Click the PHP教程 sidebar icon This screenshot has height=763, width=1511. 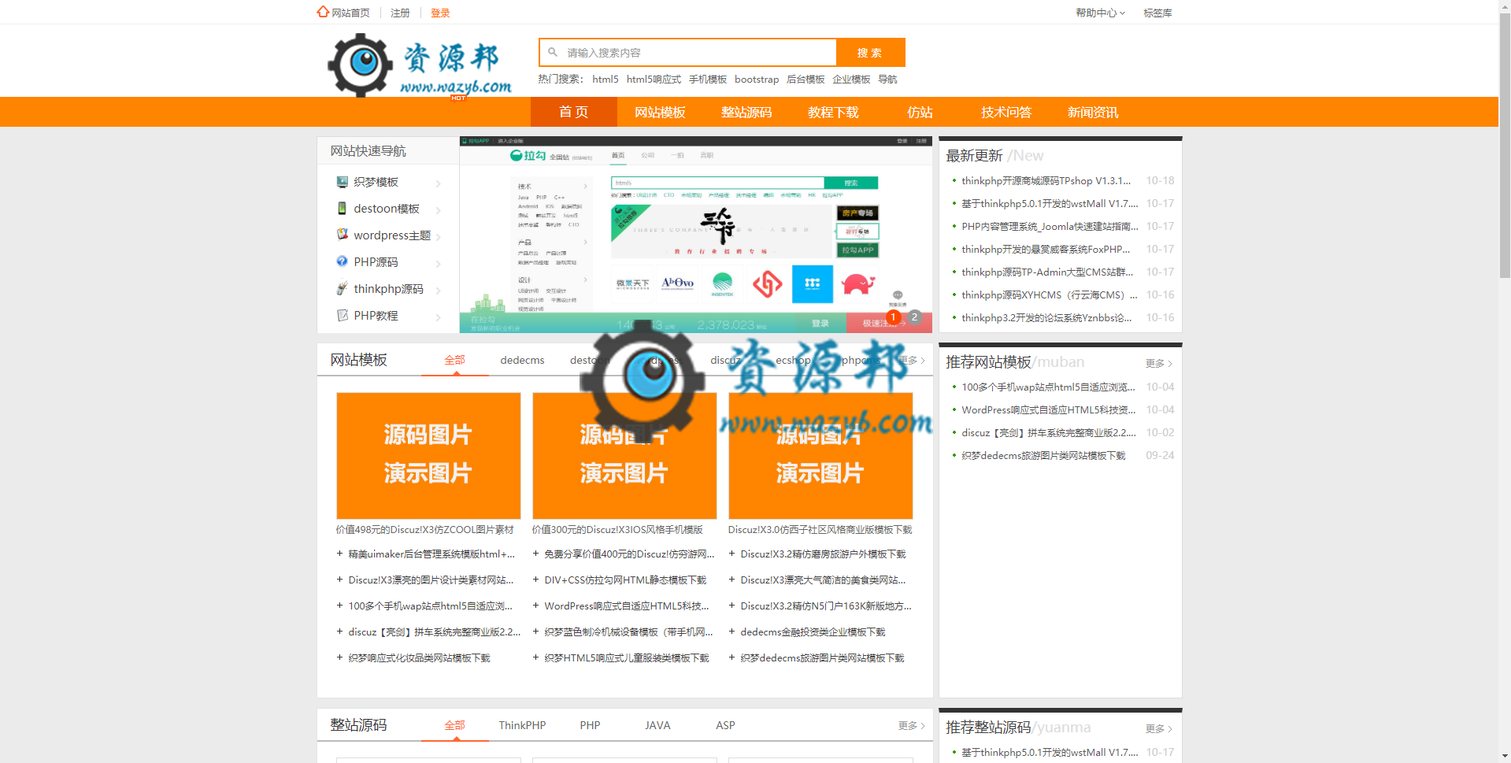coord(342,315)
